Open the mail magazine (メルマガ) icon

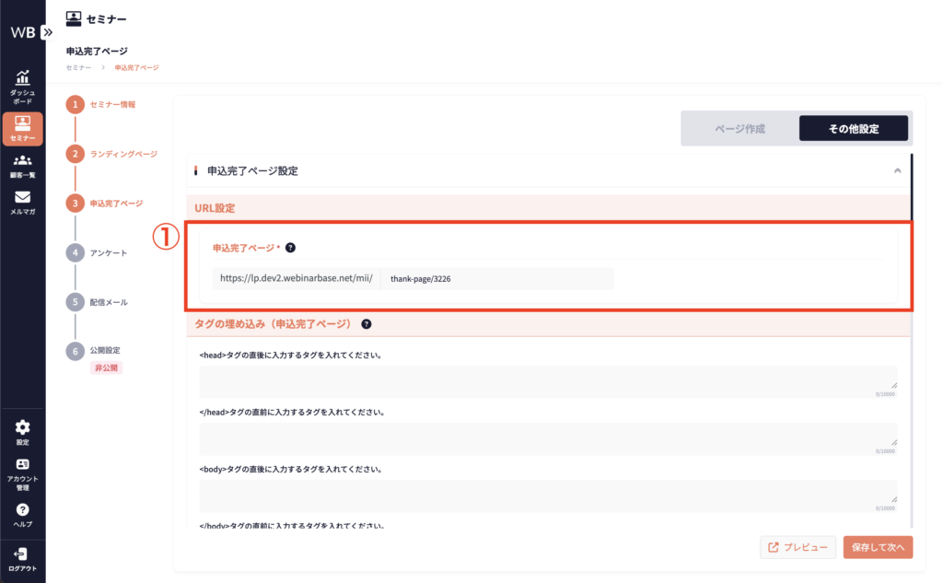pos(22,197)
